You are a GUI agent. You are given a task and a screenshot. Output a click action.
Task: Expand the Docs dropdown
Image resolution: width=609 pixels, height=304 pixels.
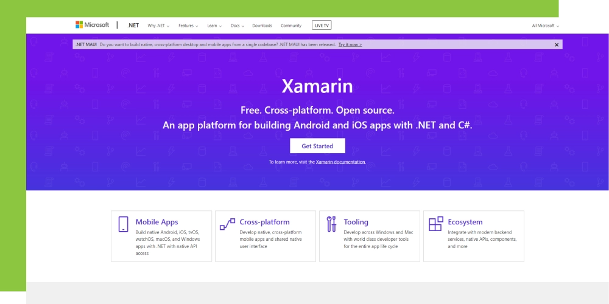click(238, 26)
